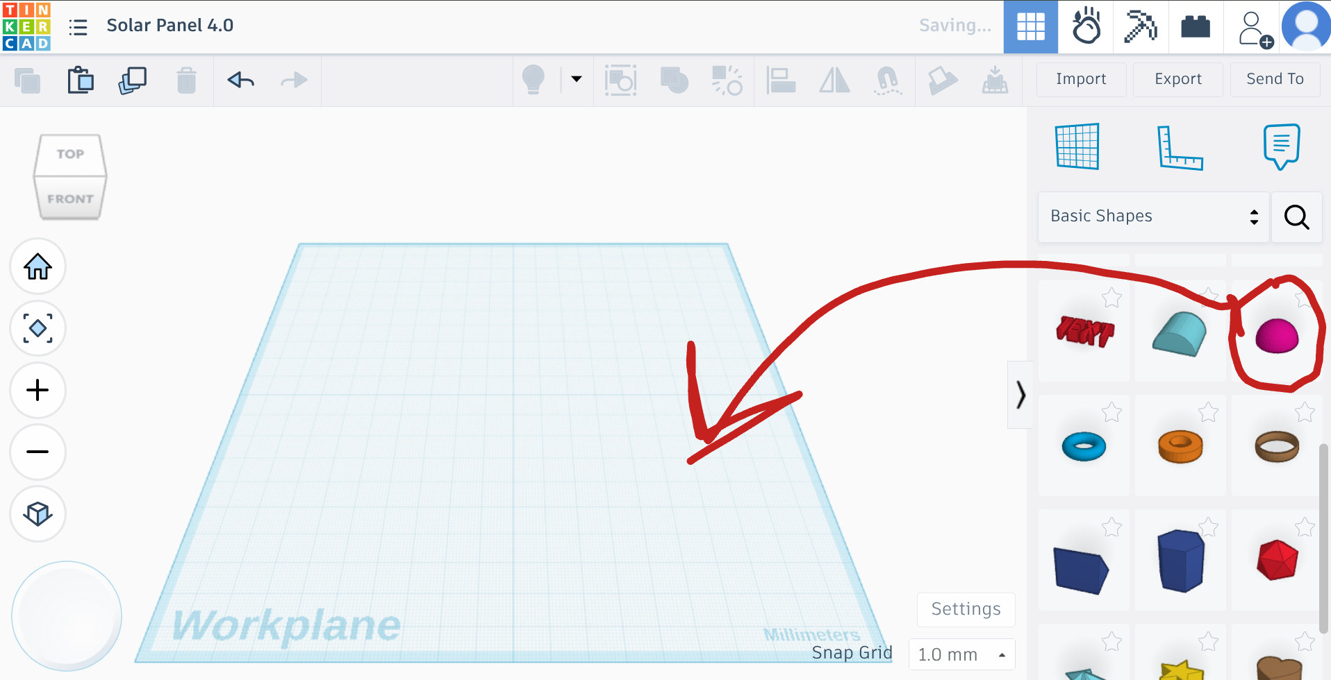The height and width of the screenshot is (680, 1331).
Task: Toggle perspective orthographic view cube icon
Action: point(38,513)
